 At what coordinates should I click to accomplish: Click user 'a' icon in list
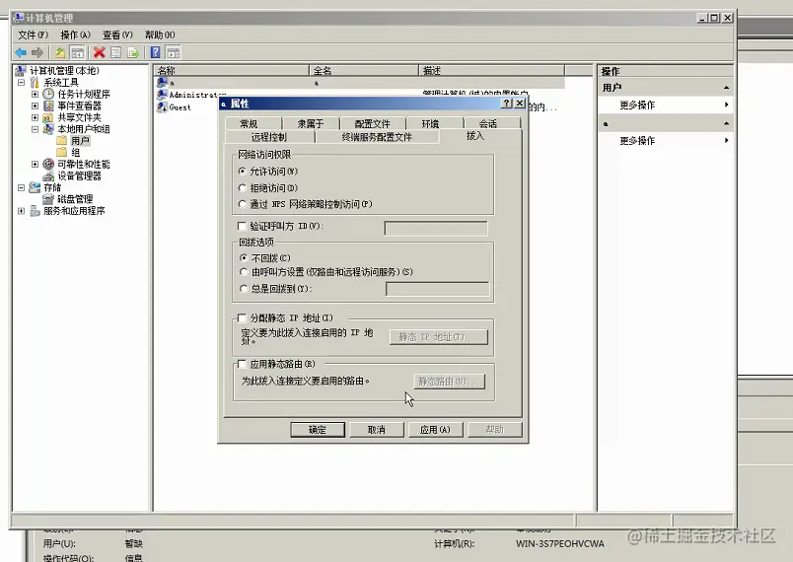tap(163, 83)
